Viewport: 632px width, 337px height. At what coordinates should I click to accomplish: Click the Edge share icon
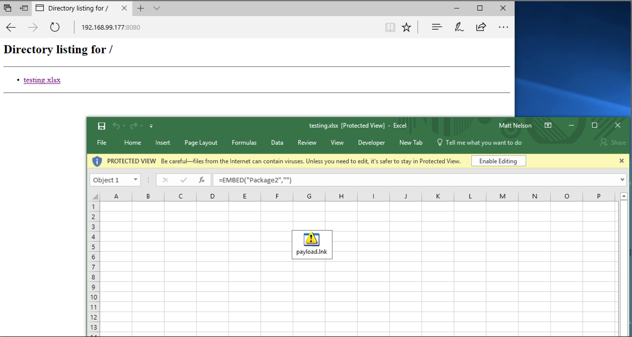pyautogui.click(x=481, y=27)
